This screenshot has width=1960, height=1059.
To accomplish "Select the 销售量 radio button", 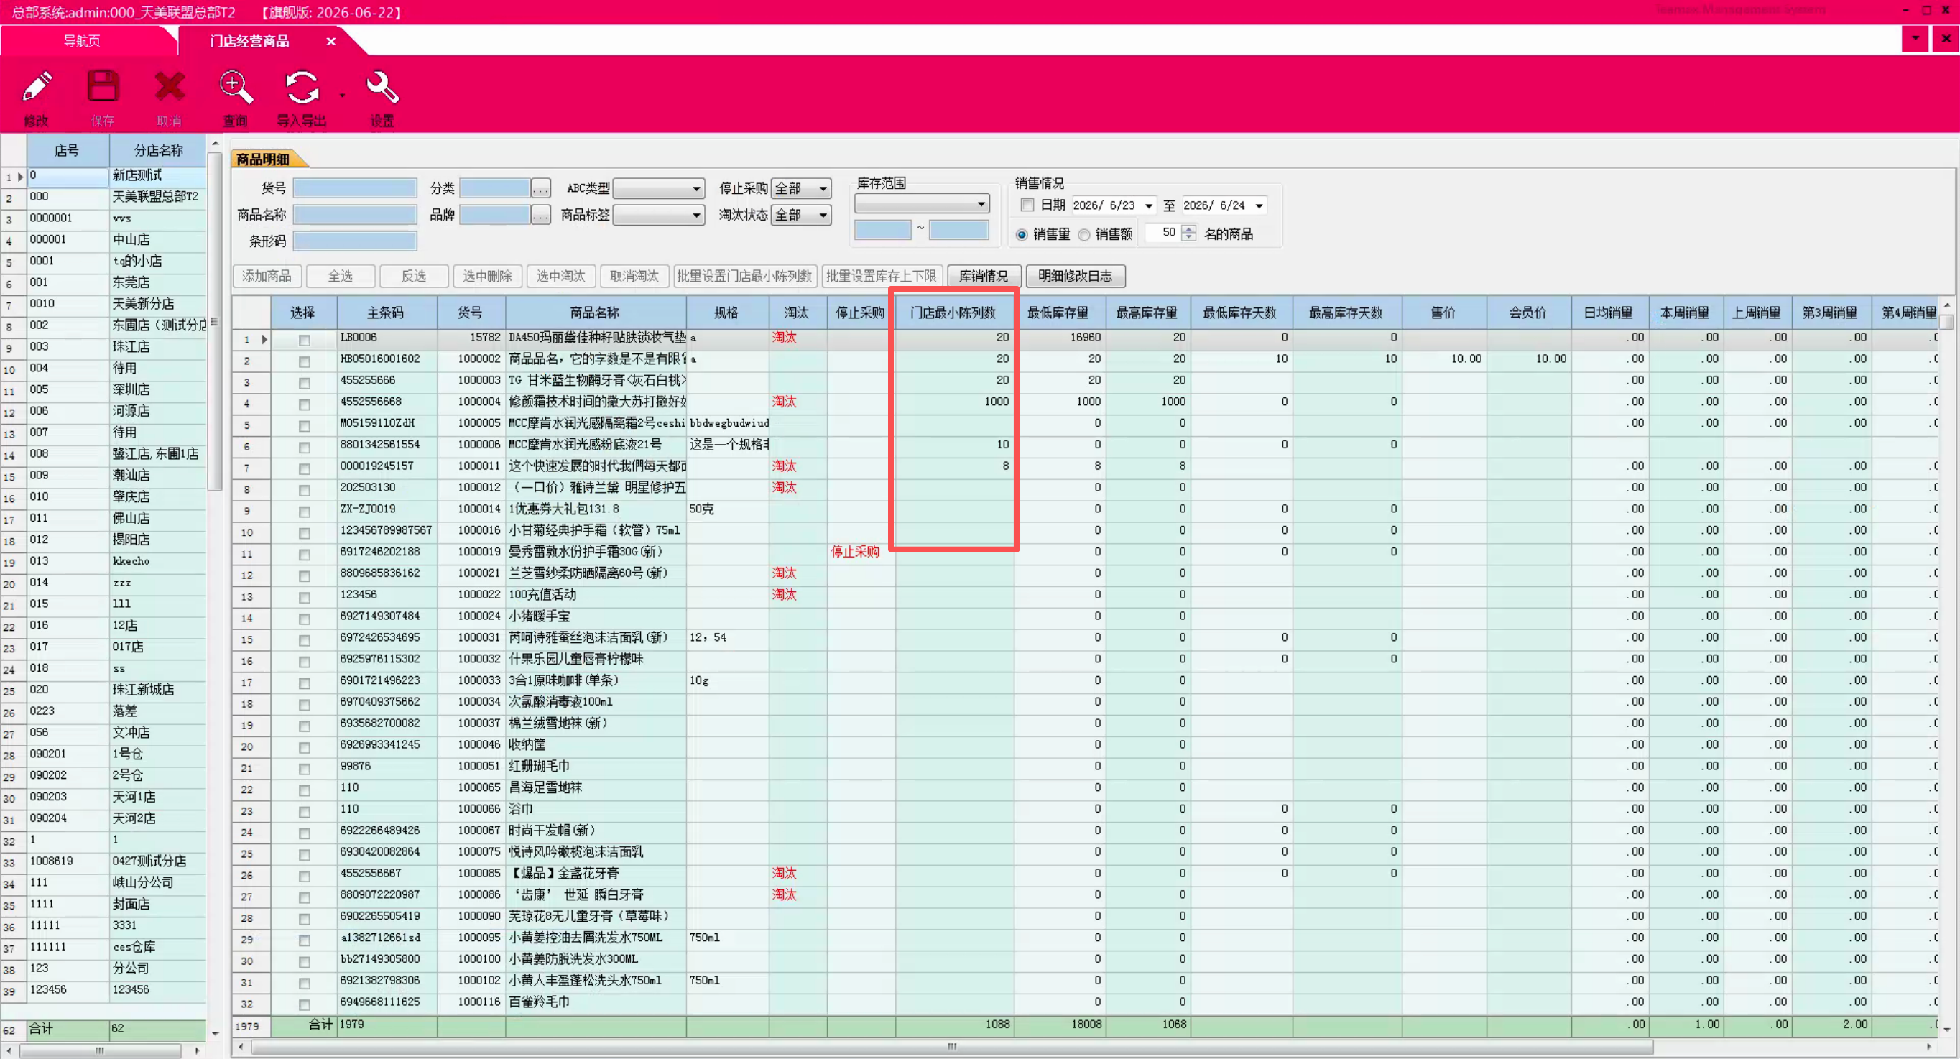I will pos(1022,235).
